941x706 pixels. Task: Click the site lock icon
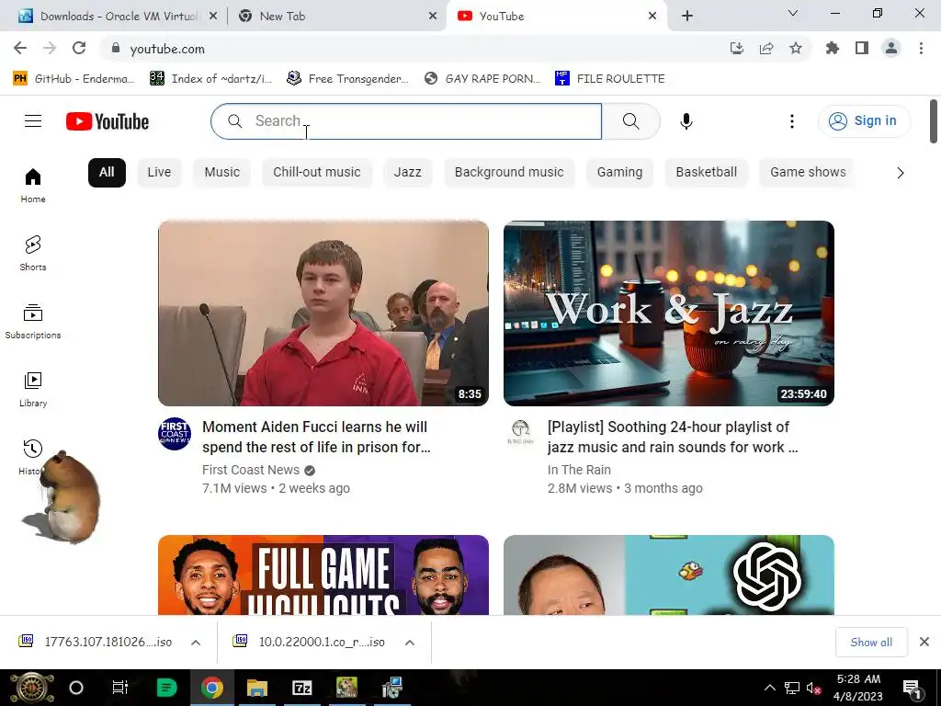(x=116, y=48)
